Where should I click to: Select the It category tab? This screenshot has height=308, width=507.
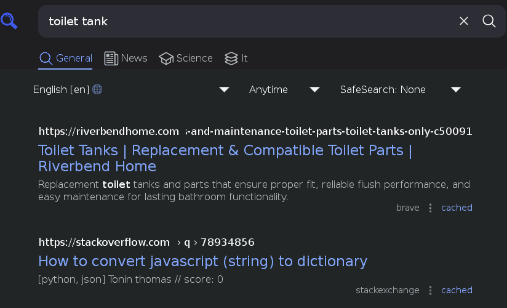[x=236, y=59]
